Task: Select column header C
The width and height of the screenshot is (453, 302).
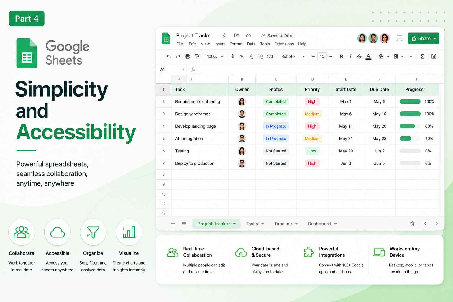Action: (x=276, y=79)
